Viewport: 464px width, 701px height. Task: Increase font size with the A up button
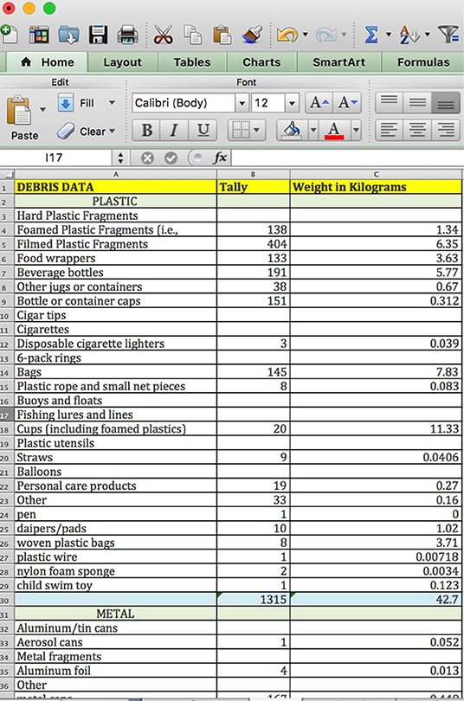pyautogui.click(x=319, y=103)
